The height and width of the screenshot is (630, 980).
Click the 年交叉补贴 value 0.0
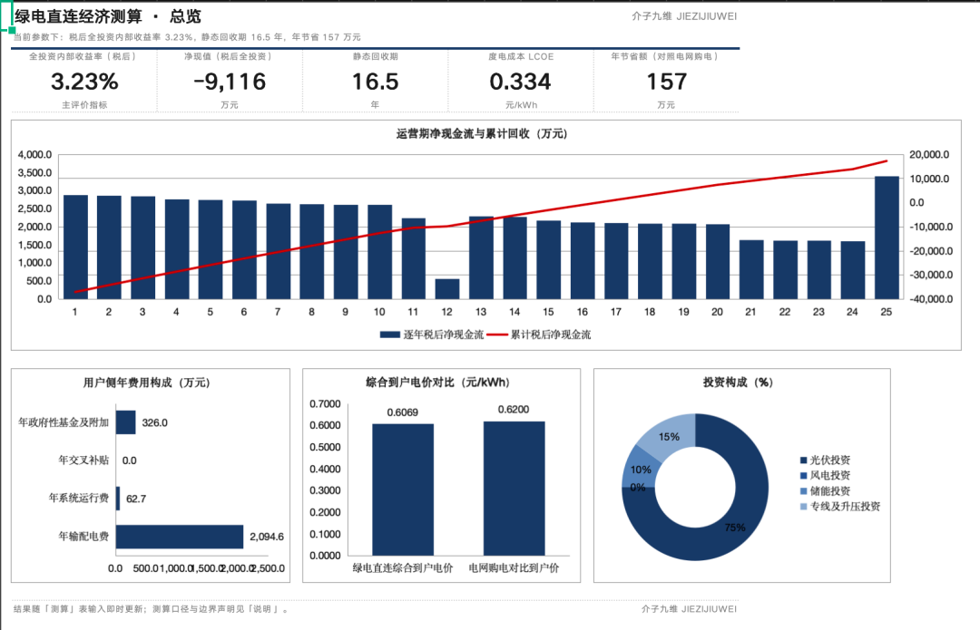click(130, 460)
